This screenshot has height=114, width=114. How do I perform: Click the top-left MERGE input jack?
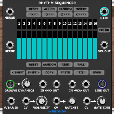point(10,11)
